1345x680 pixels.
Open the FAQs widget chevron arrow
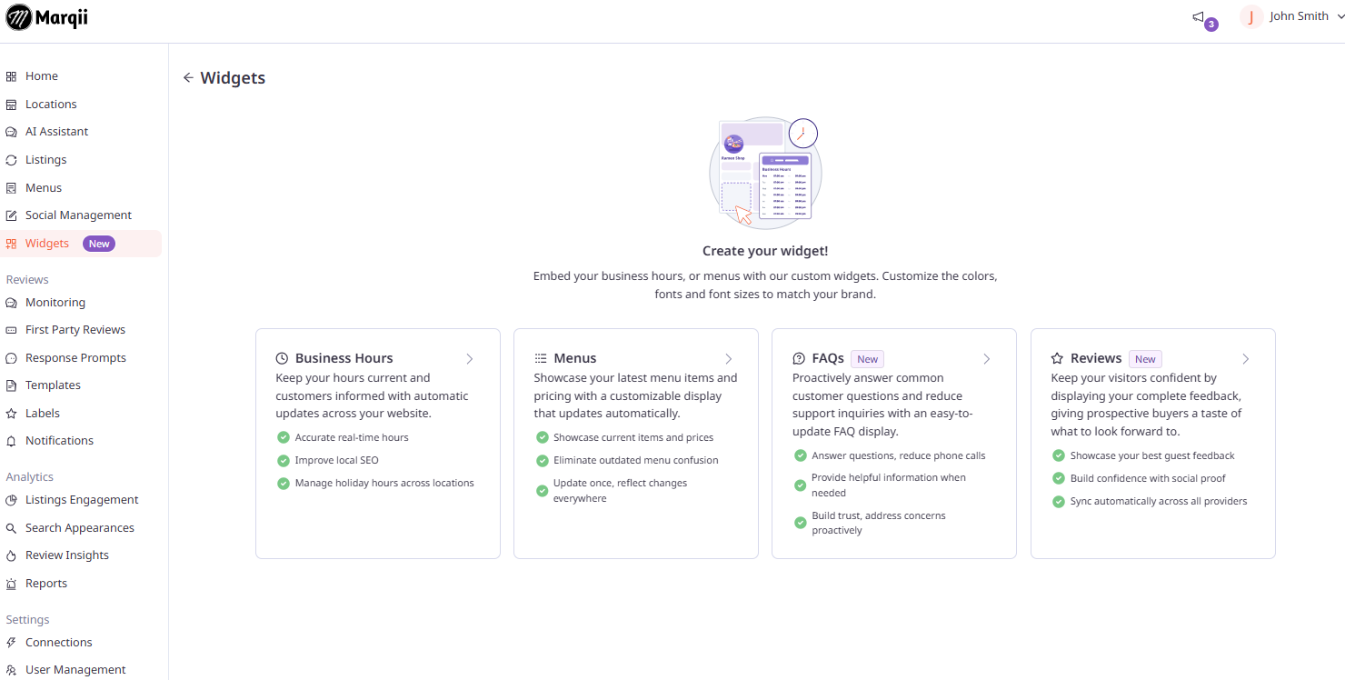pyautogui.click(x=987, y=359)
